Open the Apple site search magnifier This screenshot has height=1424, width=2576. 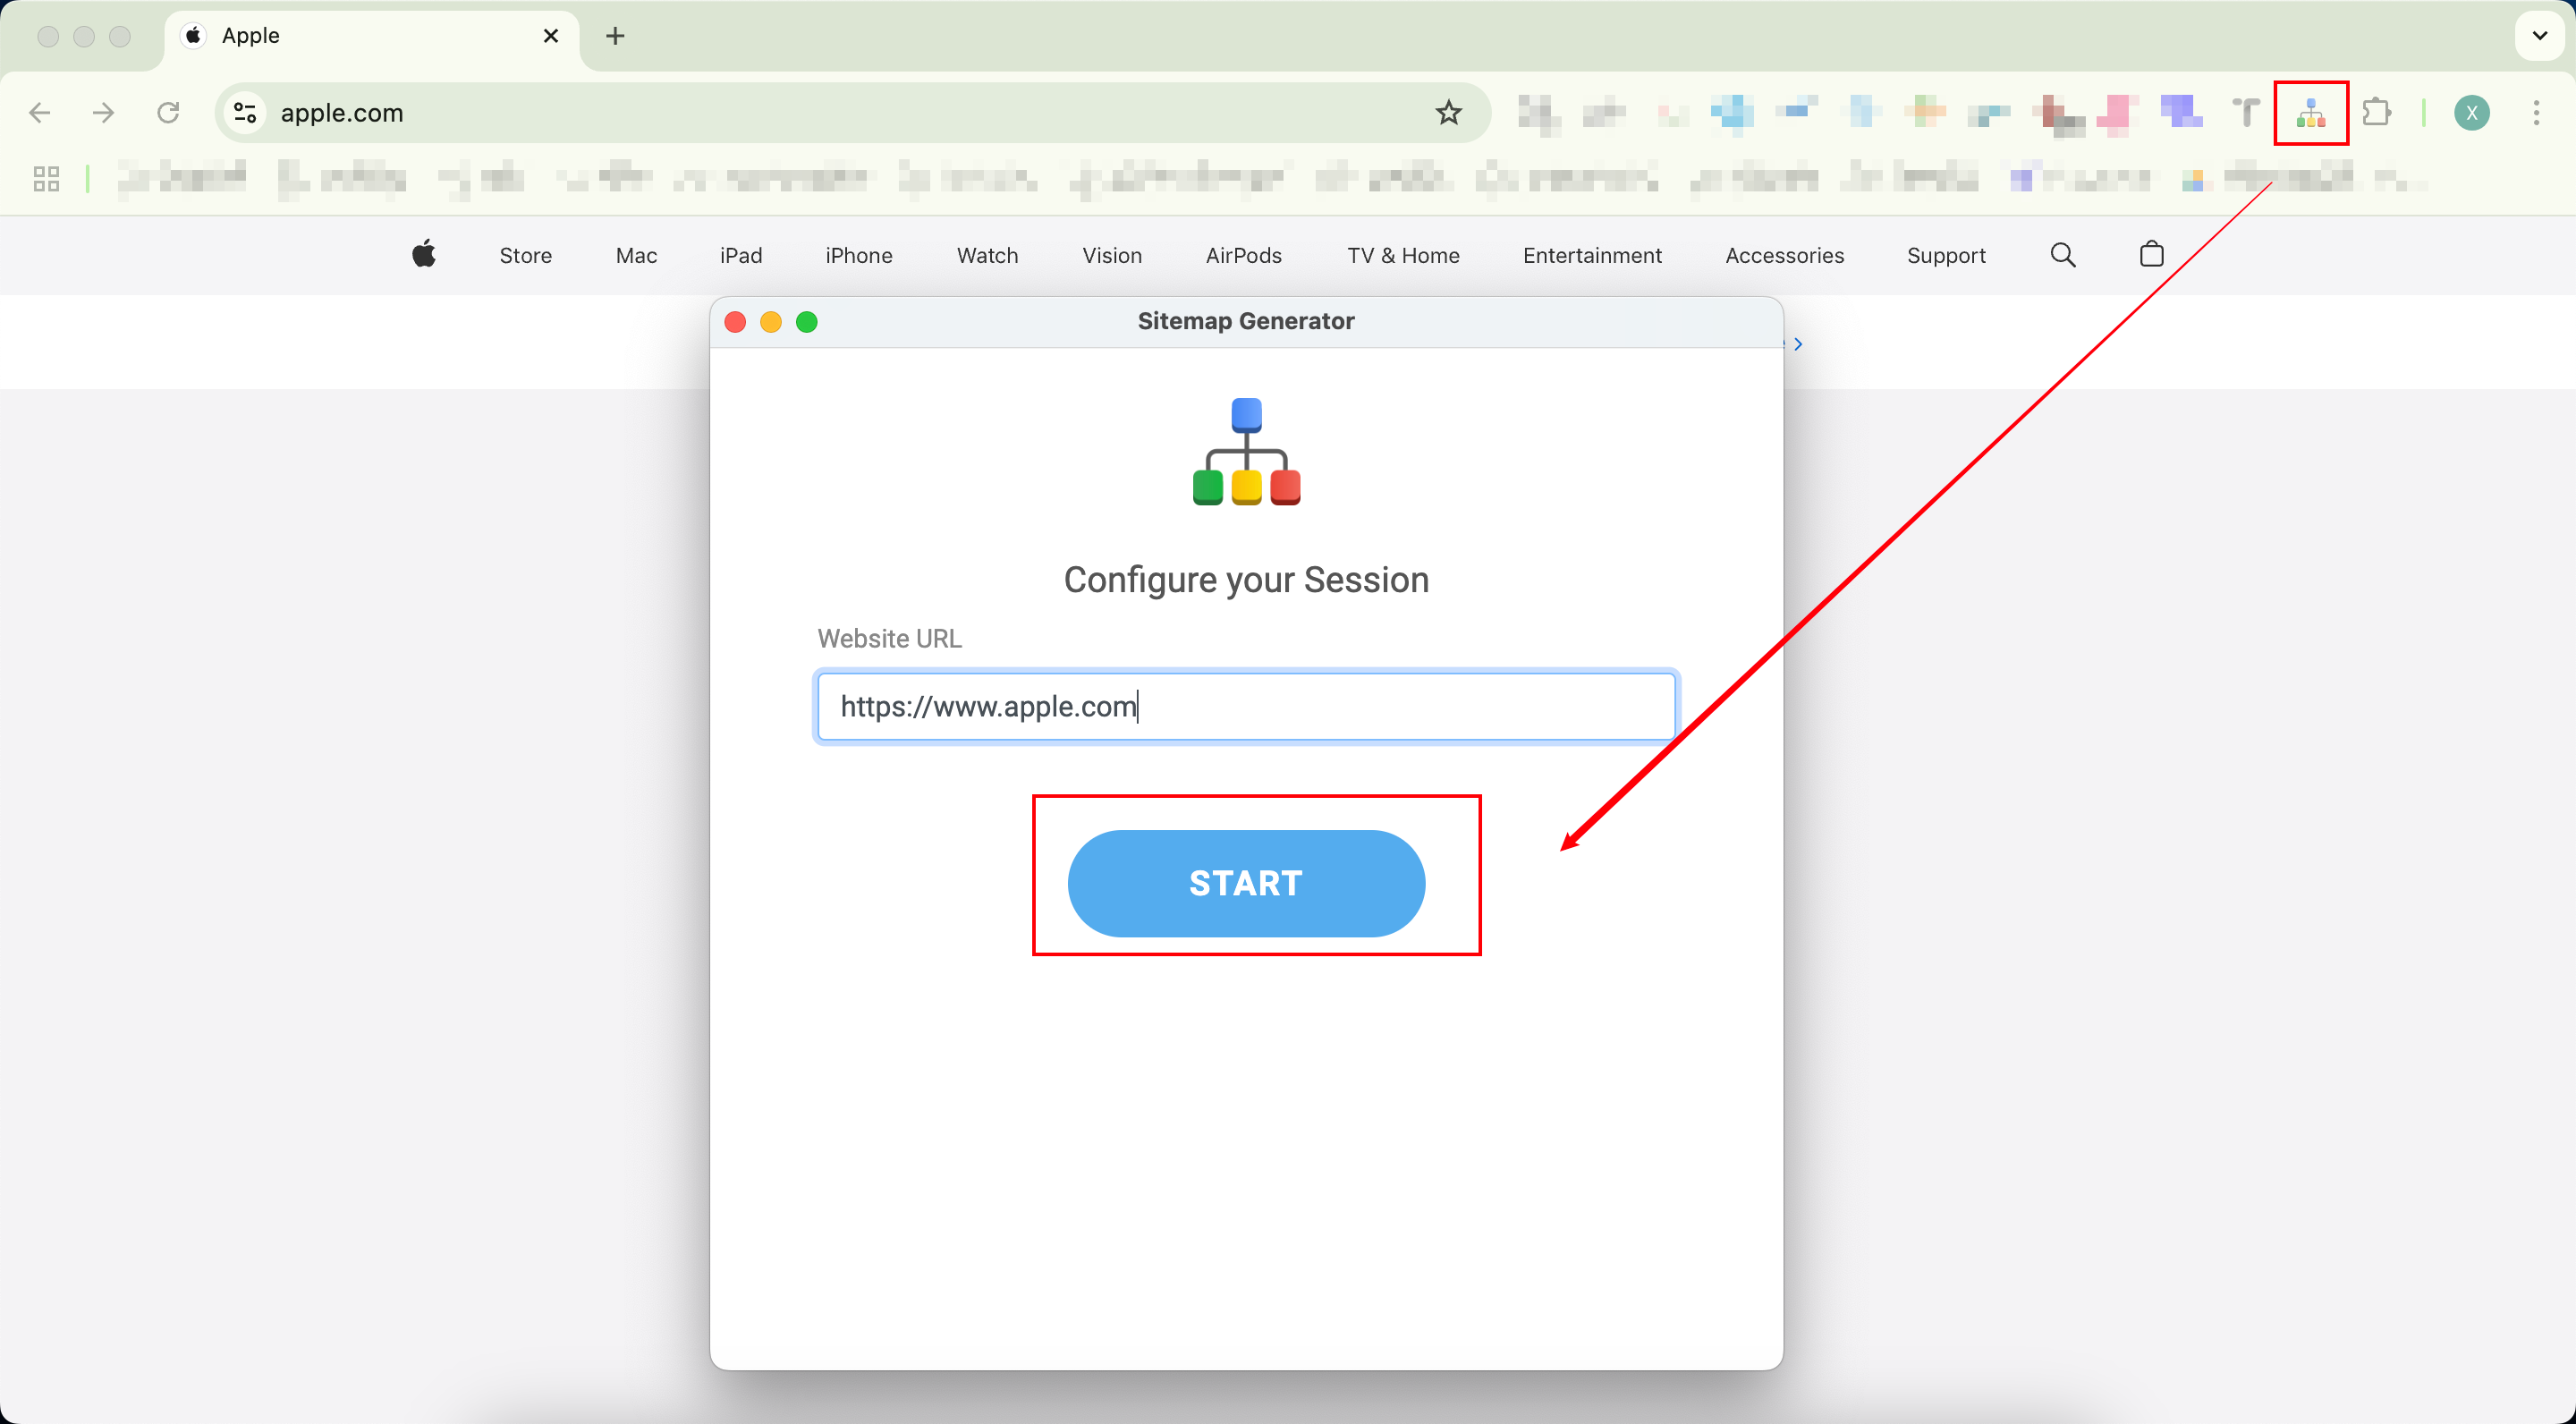click(2063, 255)
